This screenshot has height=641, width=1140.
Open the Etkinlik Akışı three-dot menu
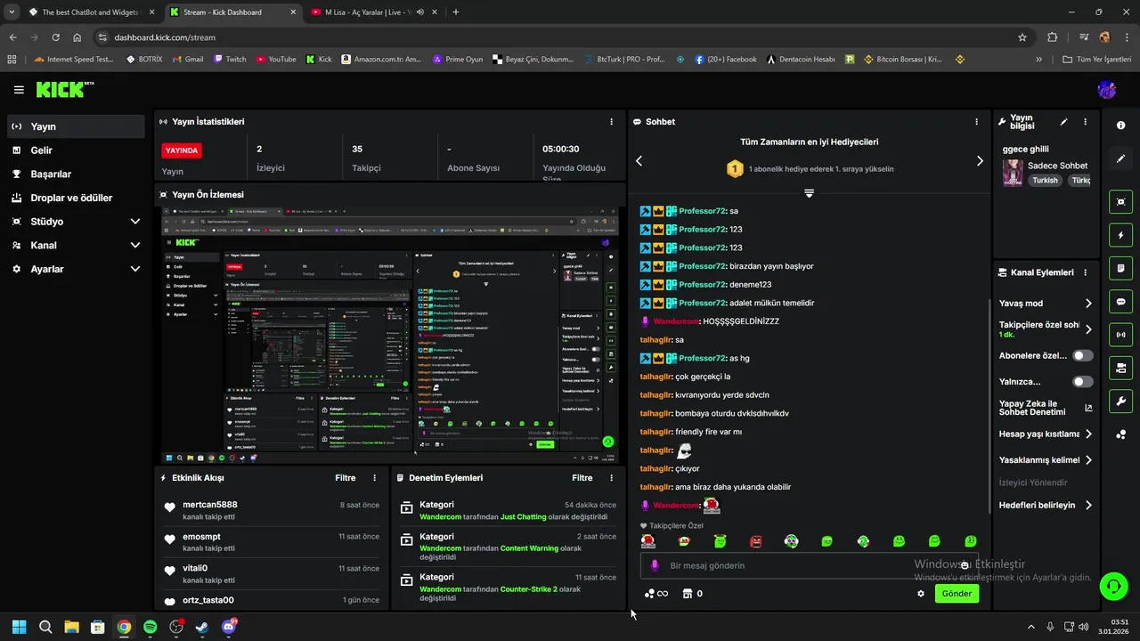click(374, 478)
